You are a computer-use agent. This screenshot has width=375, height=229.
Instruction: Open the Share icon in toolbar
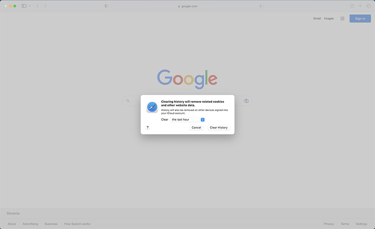[x=352, y=6]
